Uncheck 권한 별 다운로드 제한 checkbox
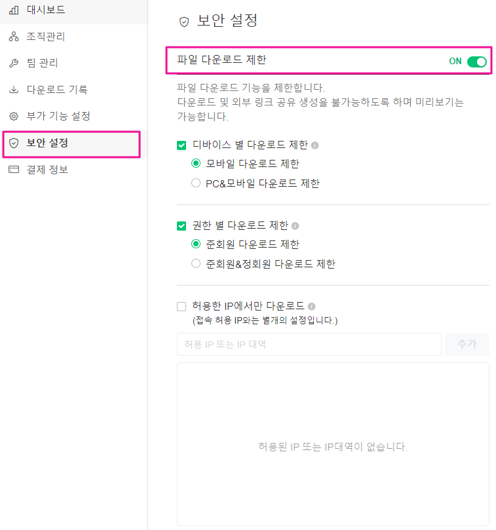This screenshot has width=496, height=530. point(182,226)
